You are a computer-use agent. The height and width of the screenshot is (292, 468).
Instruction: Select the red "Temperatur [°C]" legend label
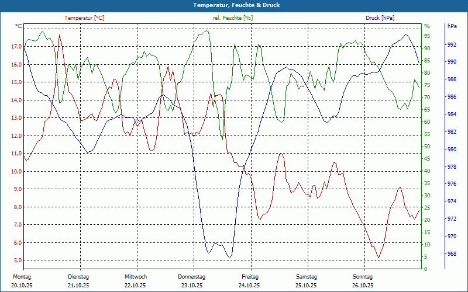pyautogui.click(x=84, y=18)
